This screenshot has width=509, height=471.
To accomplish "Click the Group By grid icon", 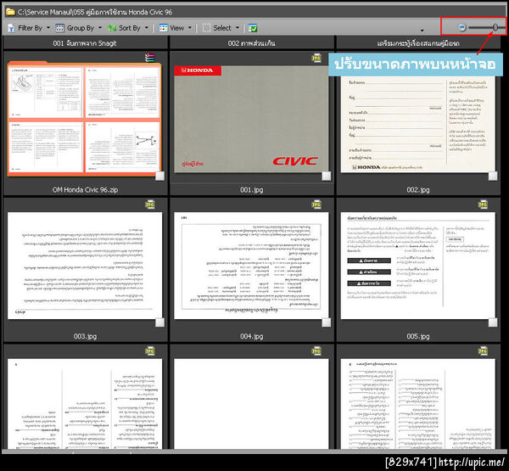I will pyautogui.click(x=59, y=28).
